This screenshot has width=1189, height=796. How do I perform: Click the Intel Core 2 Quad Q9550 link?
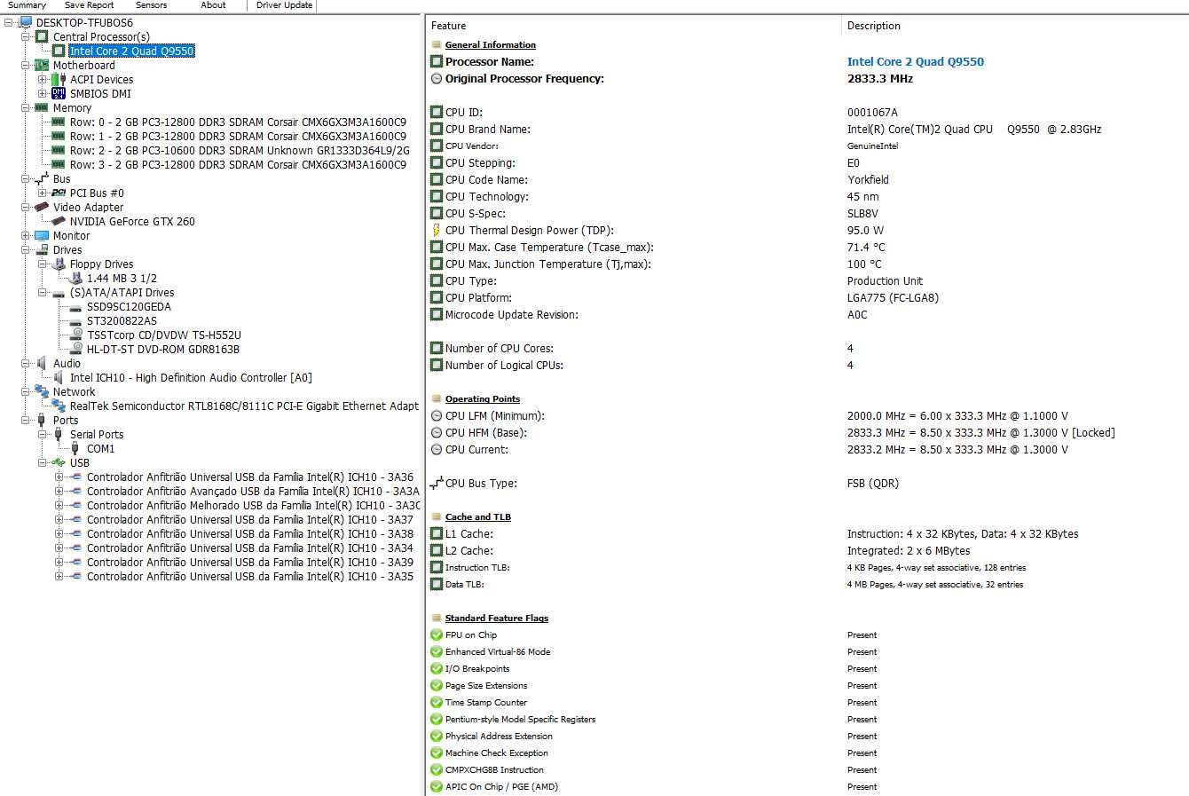[915, 62]
